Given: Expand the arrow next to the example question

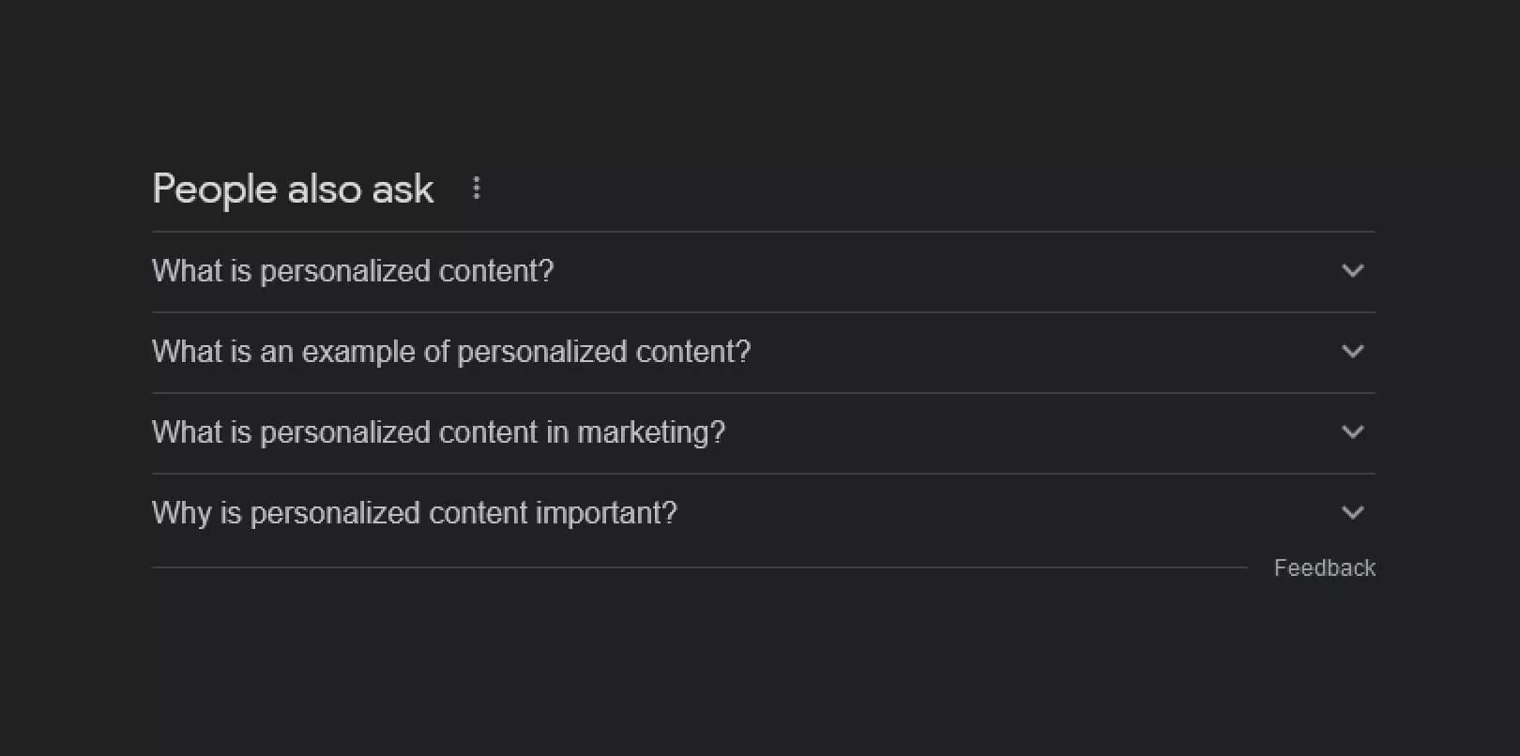Looking at the screenshot, I should tap(1352, 352).
